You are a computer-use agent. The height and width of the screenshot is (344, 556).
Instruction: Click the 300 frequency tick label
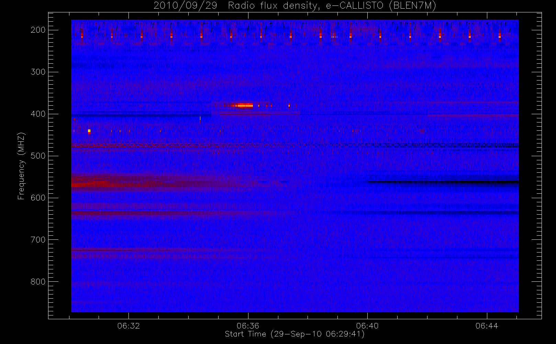click(x=38, y=72)
